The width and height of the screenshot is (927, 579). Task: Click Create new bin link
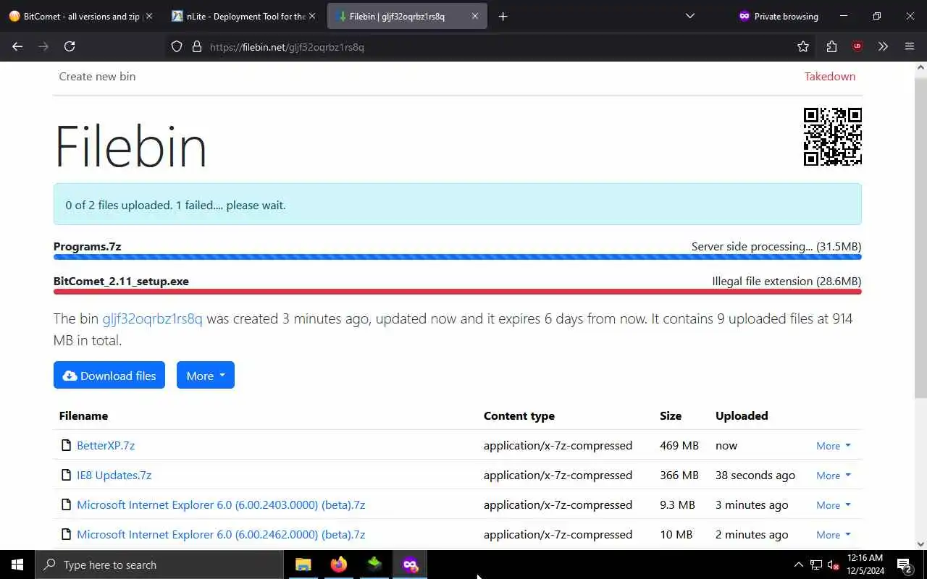(x=97, y=76)
